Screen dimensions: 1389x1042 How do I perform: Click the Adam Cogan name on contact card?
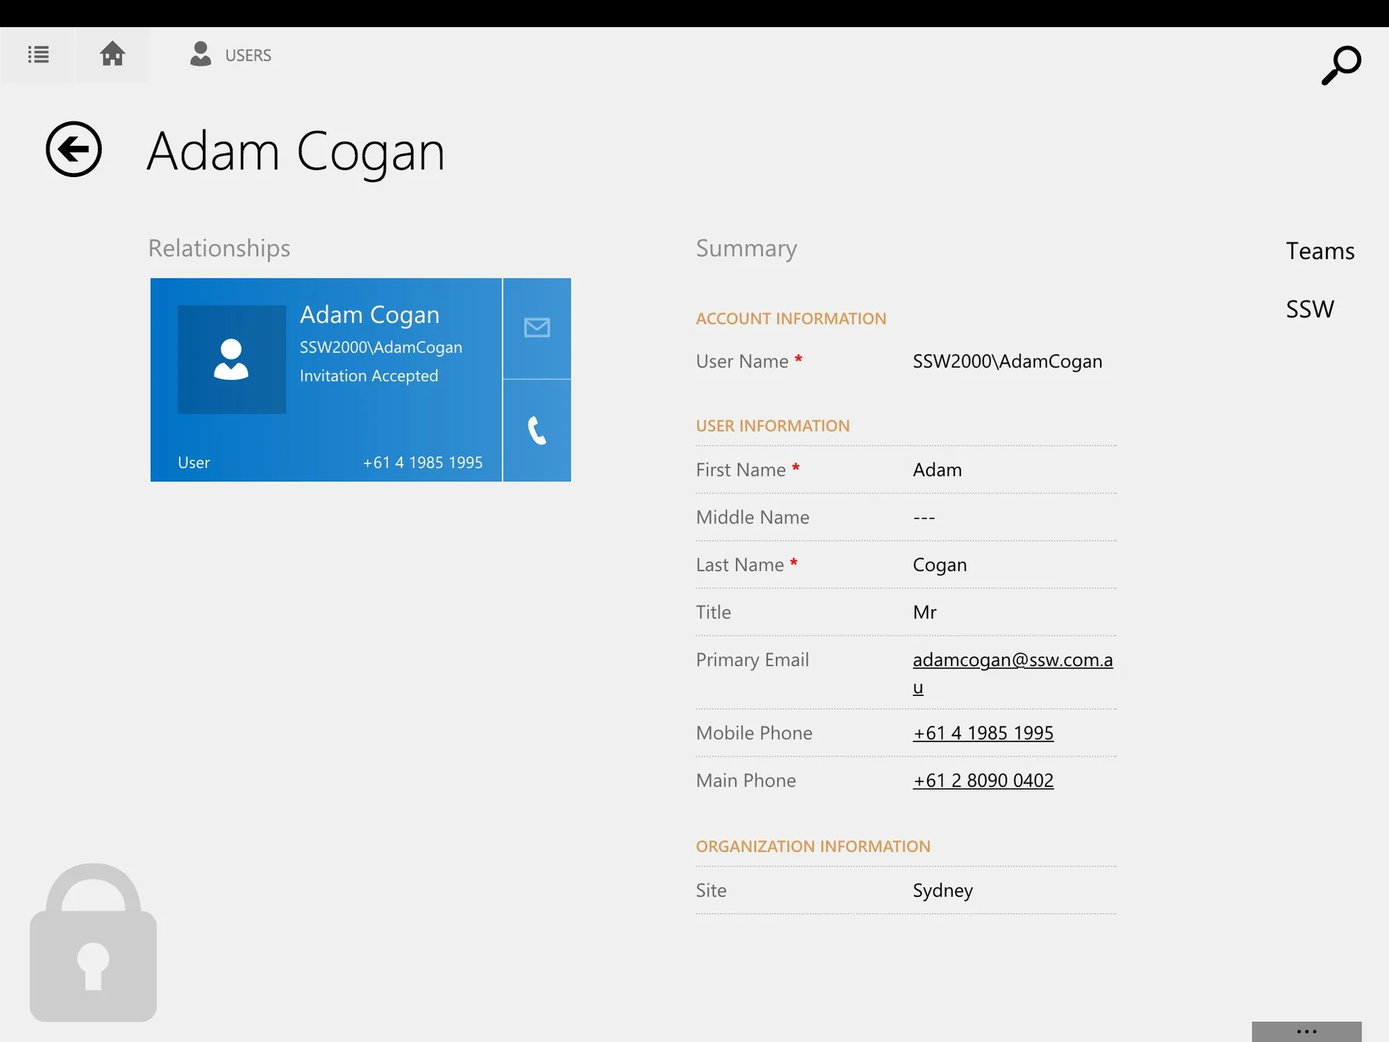tap(369, 315)
